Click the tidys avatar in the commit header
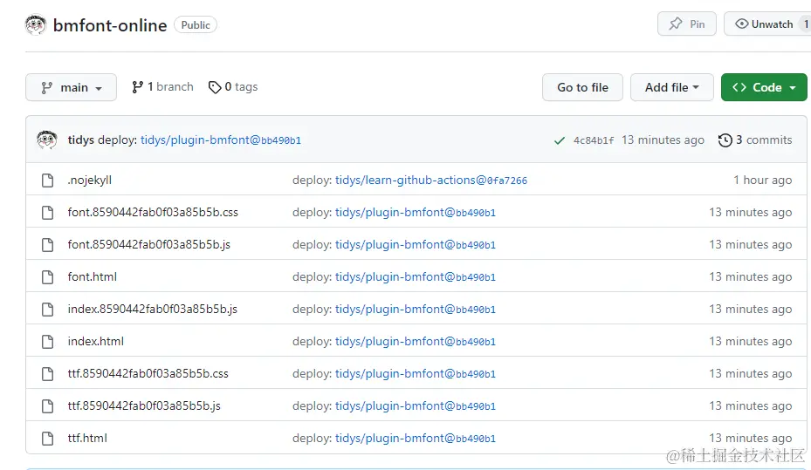Viewport: 811px width, 470px height. coord(47,140)
